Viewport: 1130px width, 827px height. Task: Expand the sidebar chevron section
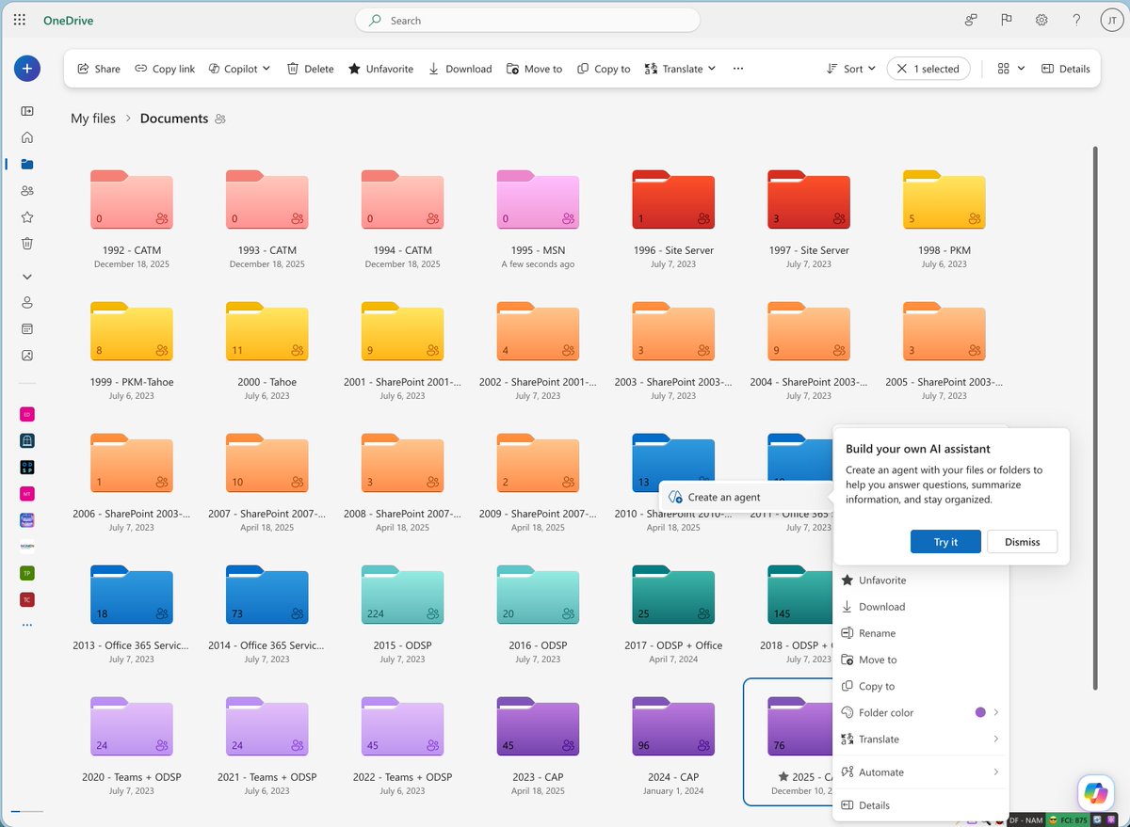(27, 277)
